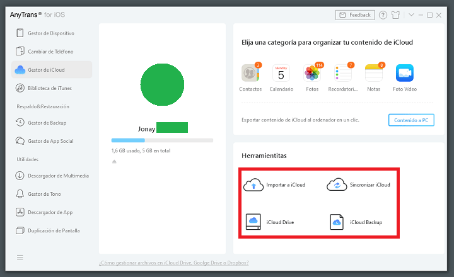Click the Descargador de Multimedia label
Viewport: 454px width, 277px height.
pos(58,176)
